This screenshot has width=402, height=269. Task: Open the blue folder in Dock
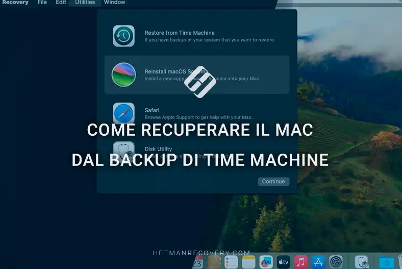[x=386, y=262]
